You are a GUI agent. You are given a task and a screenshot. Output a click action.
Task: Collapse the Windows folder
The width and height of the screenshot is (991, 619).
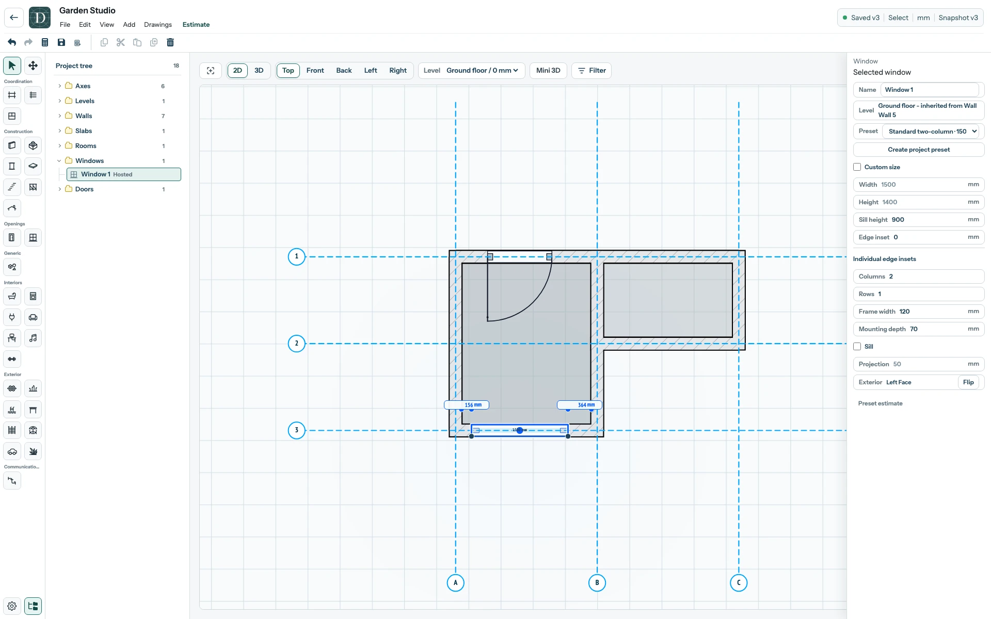[x=59, y=161]
